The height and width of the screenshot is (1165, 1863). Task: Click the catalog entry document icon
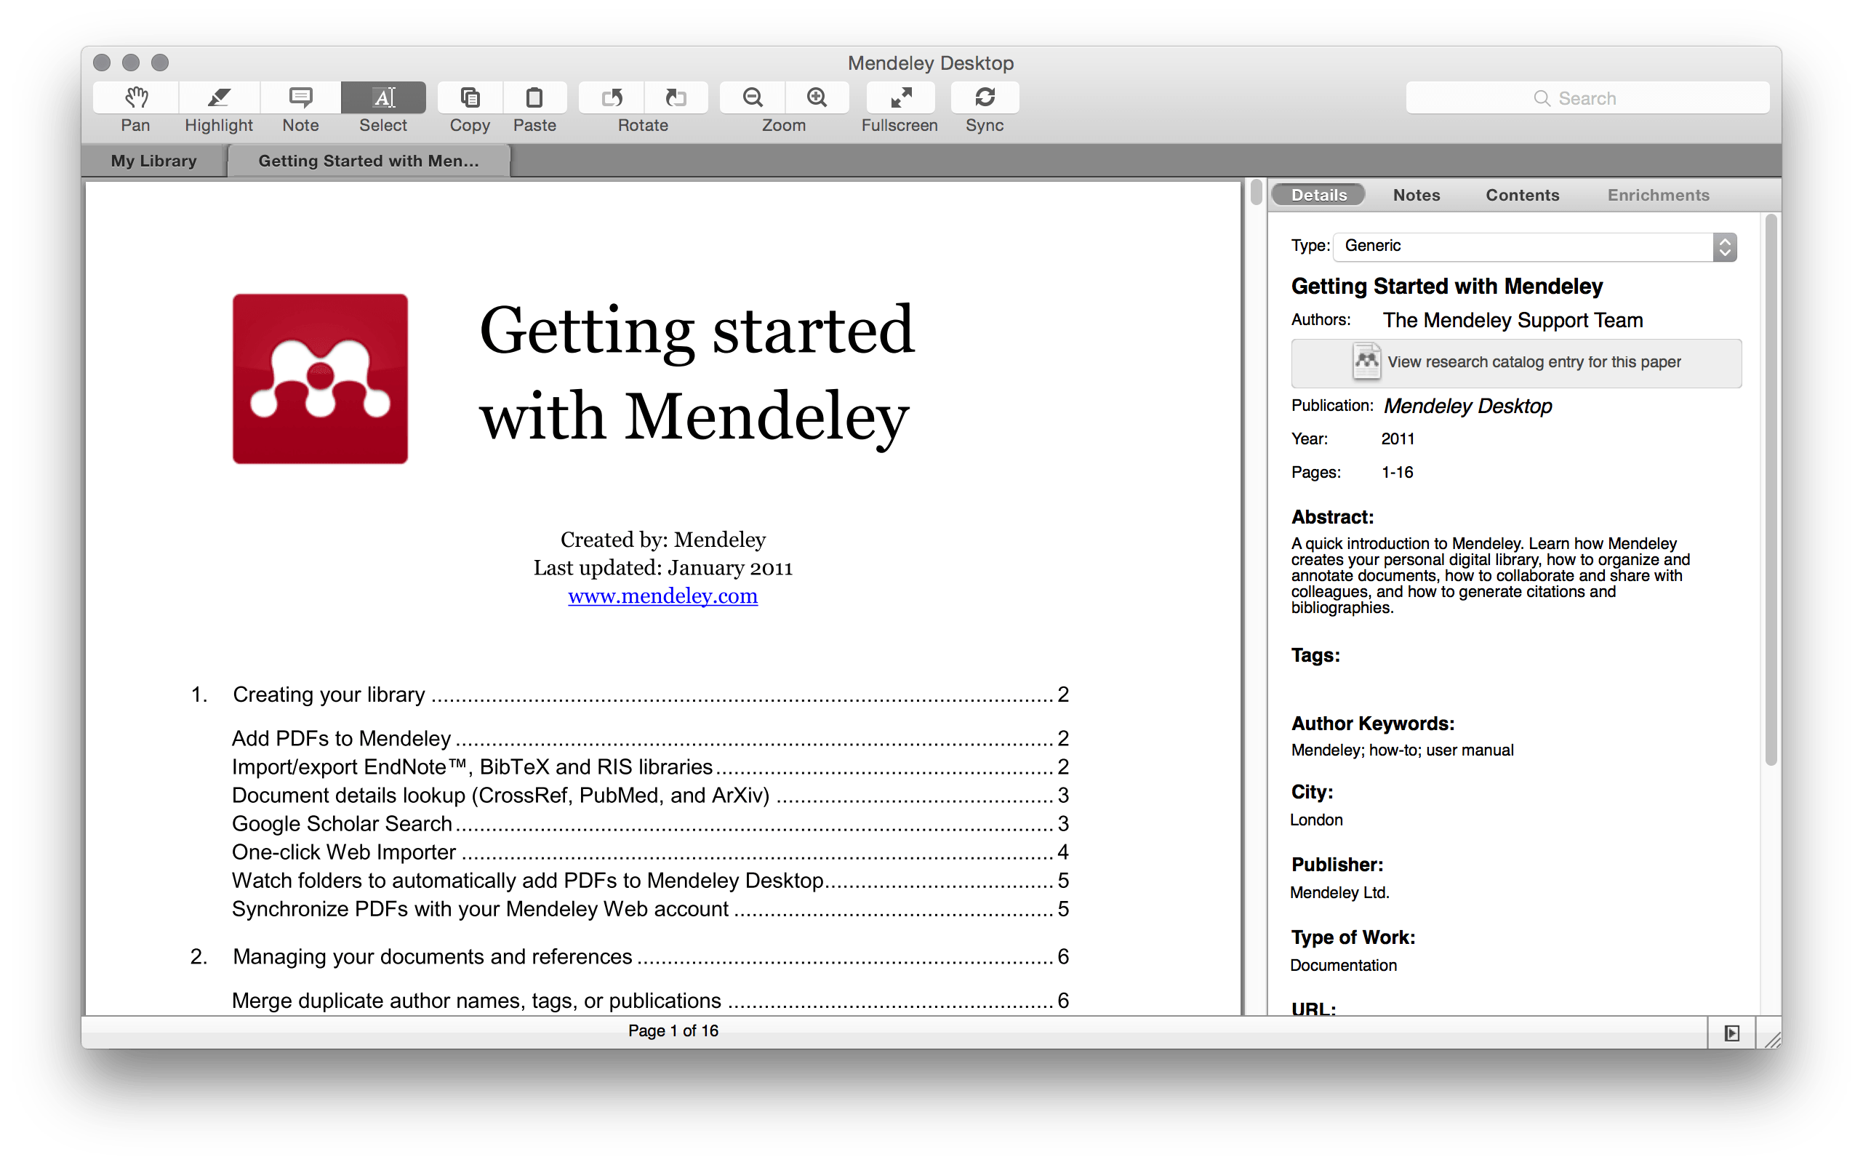(x=1366, y=361)
